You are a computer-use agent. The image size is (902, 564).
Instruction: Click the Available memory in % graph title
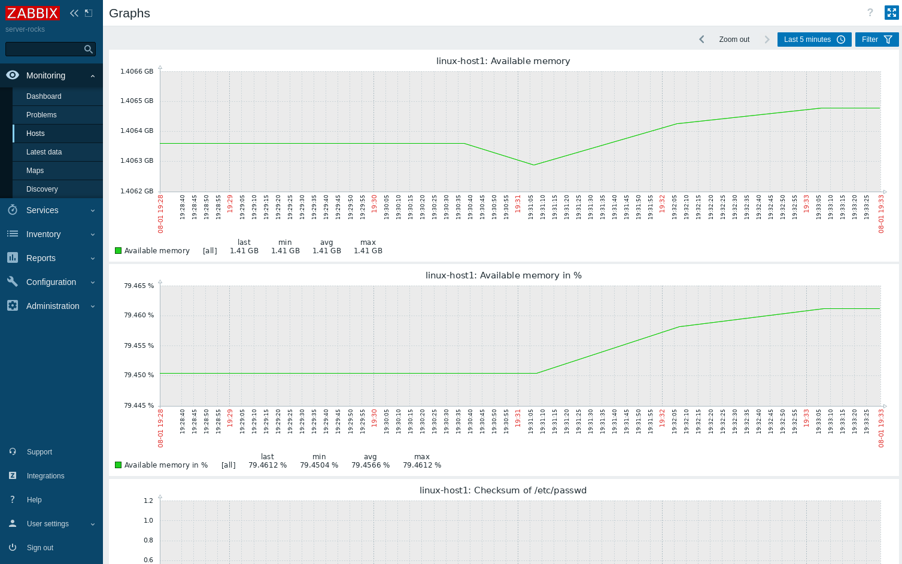pyautogui.click(x=503, y=275)
